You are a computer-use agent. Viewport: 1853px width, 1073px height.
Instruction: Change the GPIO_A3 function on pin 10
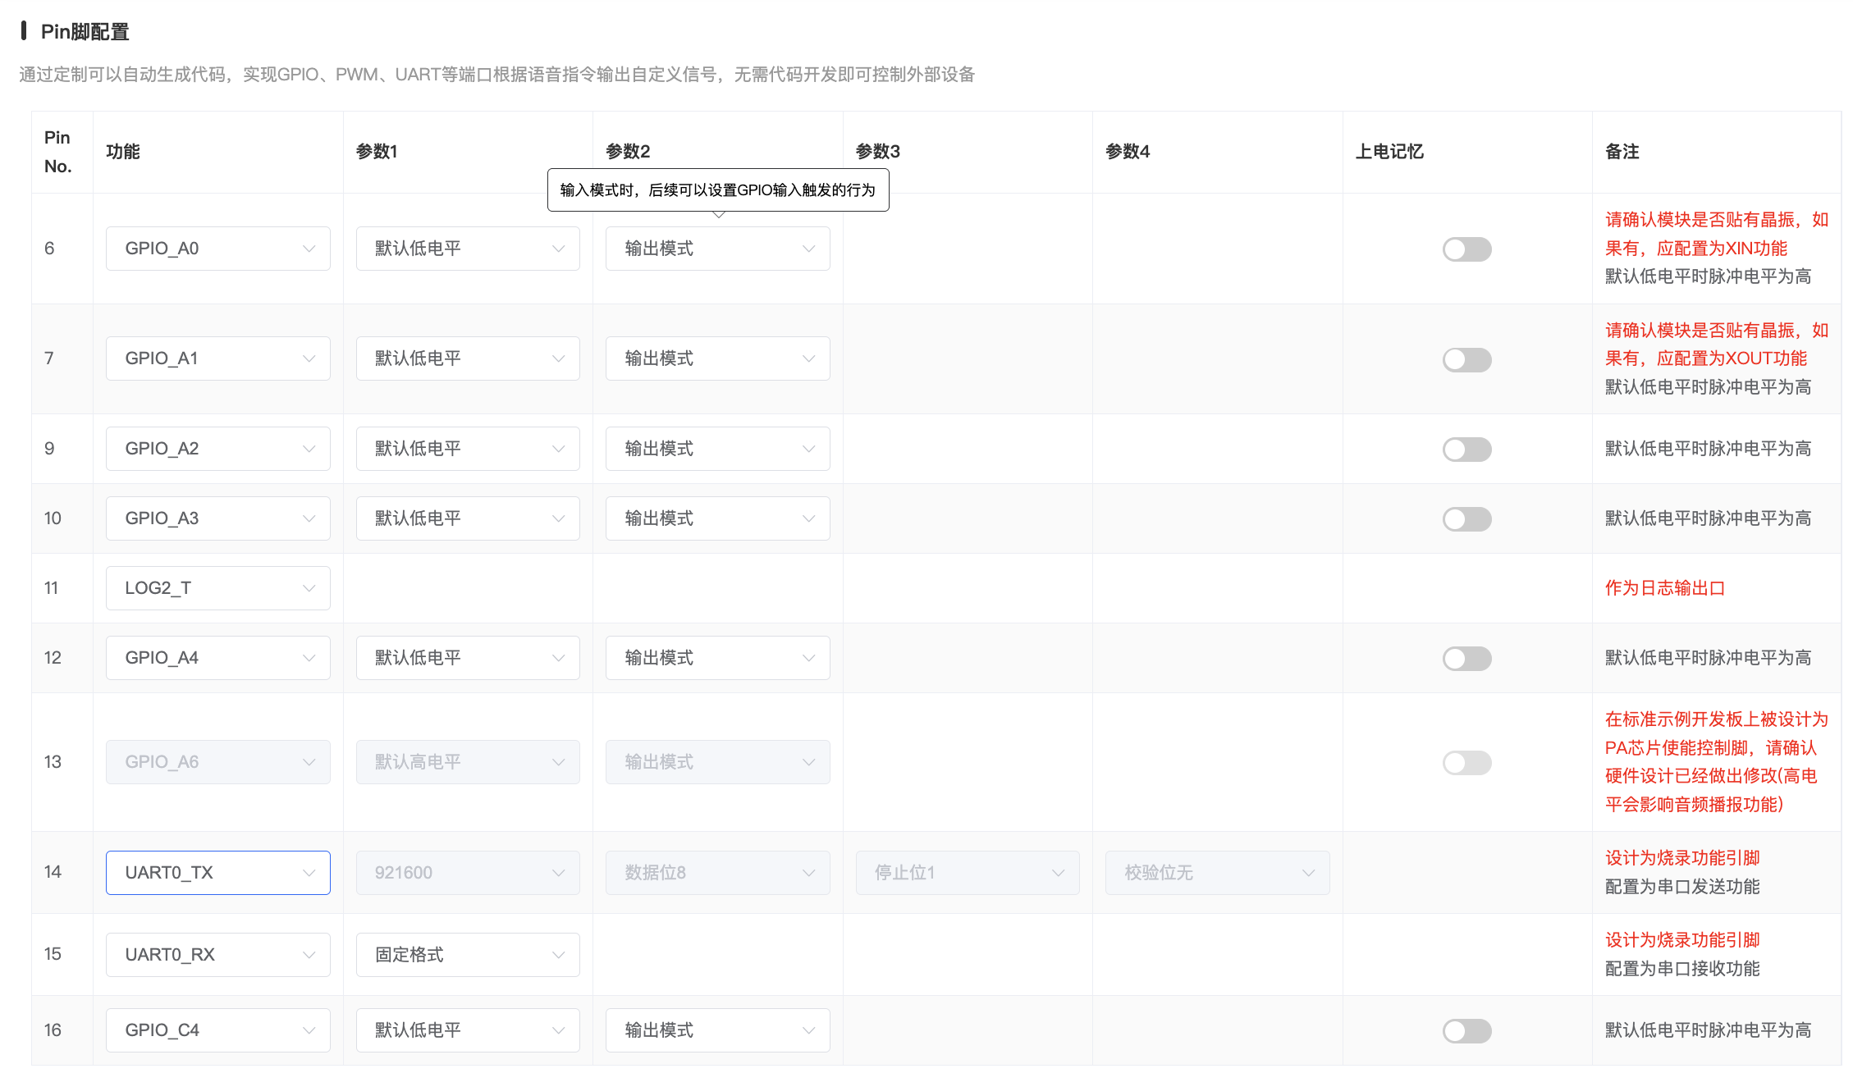[217, 518]
